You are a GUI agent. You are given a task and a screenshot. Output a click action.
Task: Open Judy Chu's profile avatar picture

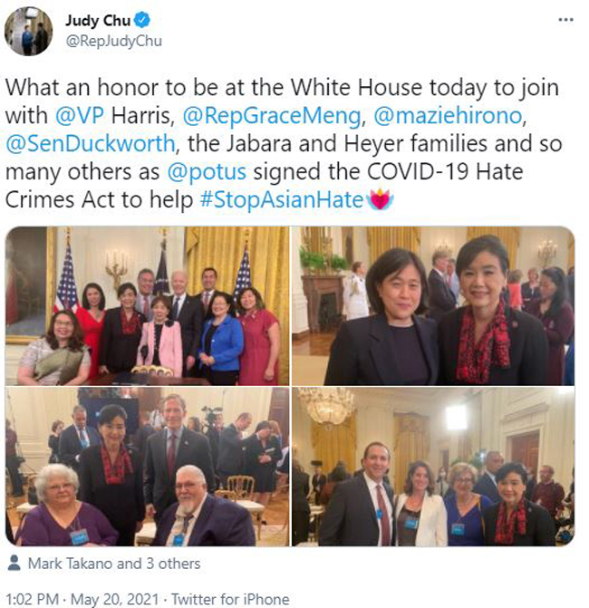click(28, 31)
